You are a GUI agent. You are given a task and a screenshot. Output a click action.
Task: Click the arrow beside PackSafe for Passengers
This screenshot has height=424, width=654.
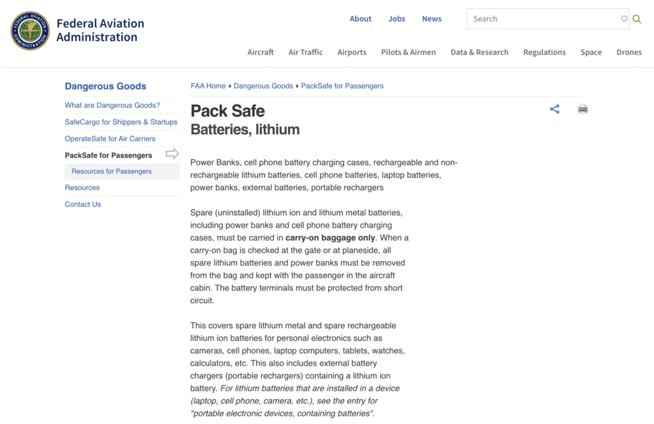(172, 154)
